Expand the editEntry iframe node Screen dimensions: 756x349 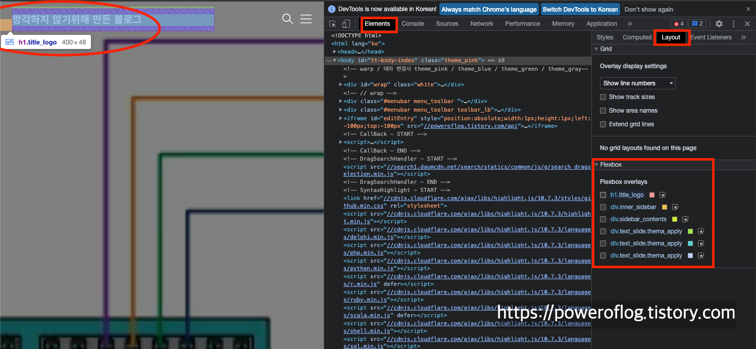click(x=340, y=118)
